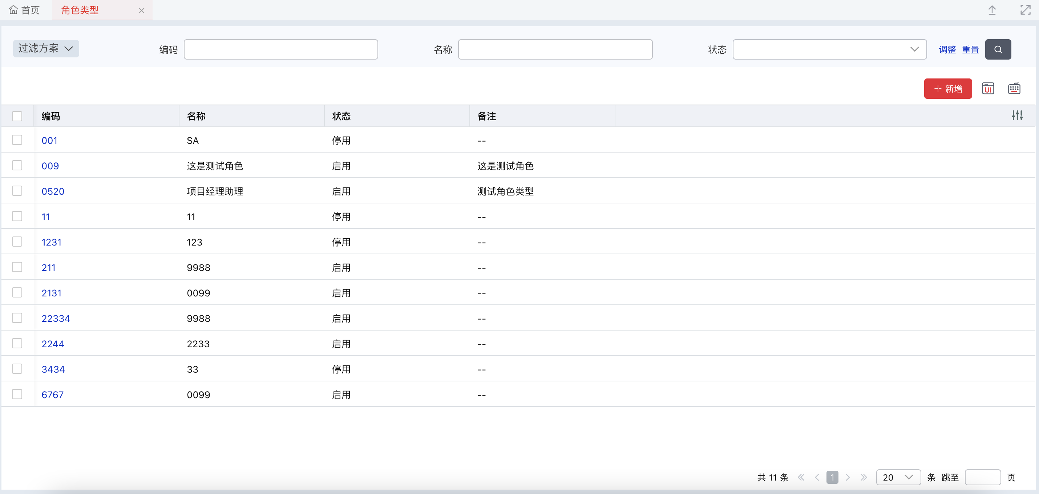The width and height of the screenshot is (1039, 494).
Task: Check the checkbox for code 11
Action: [x=17, y=216]
